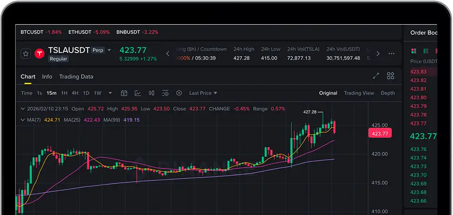Collapse the OHLC candle info row chevron
The height and width of the screenshot is (215, 453).
coord(23,109)
